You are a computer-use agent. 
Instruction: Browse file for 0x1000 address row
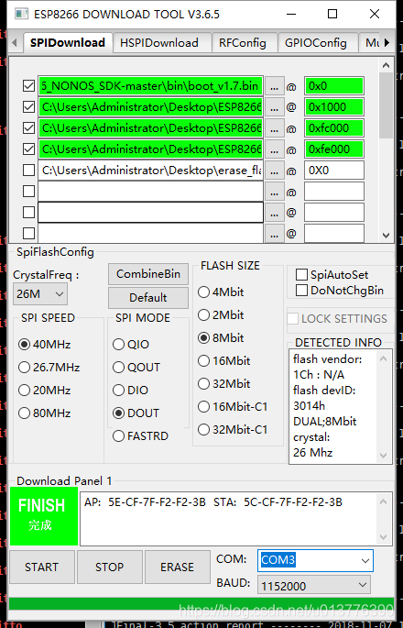[x=275, y=107]
